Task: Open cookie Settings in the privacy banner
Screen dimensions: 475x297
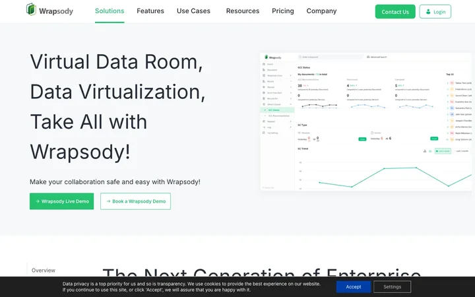Action: [x=392, y=286]
